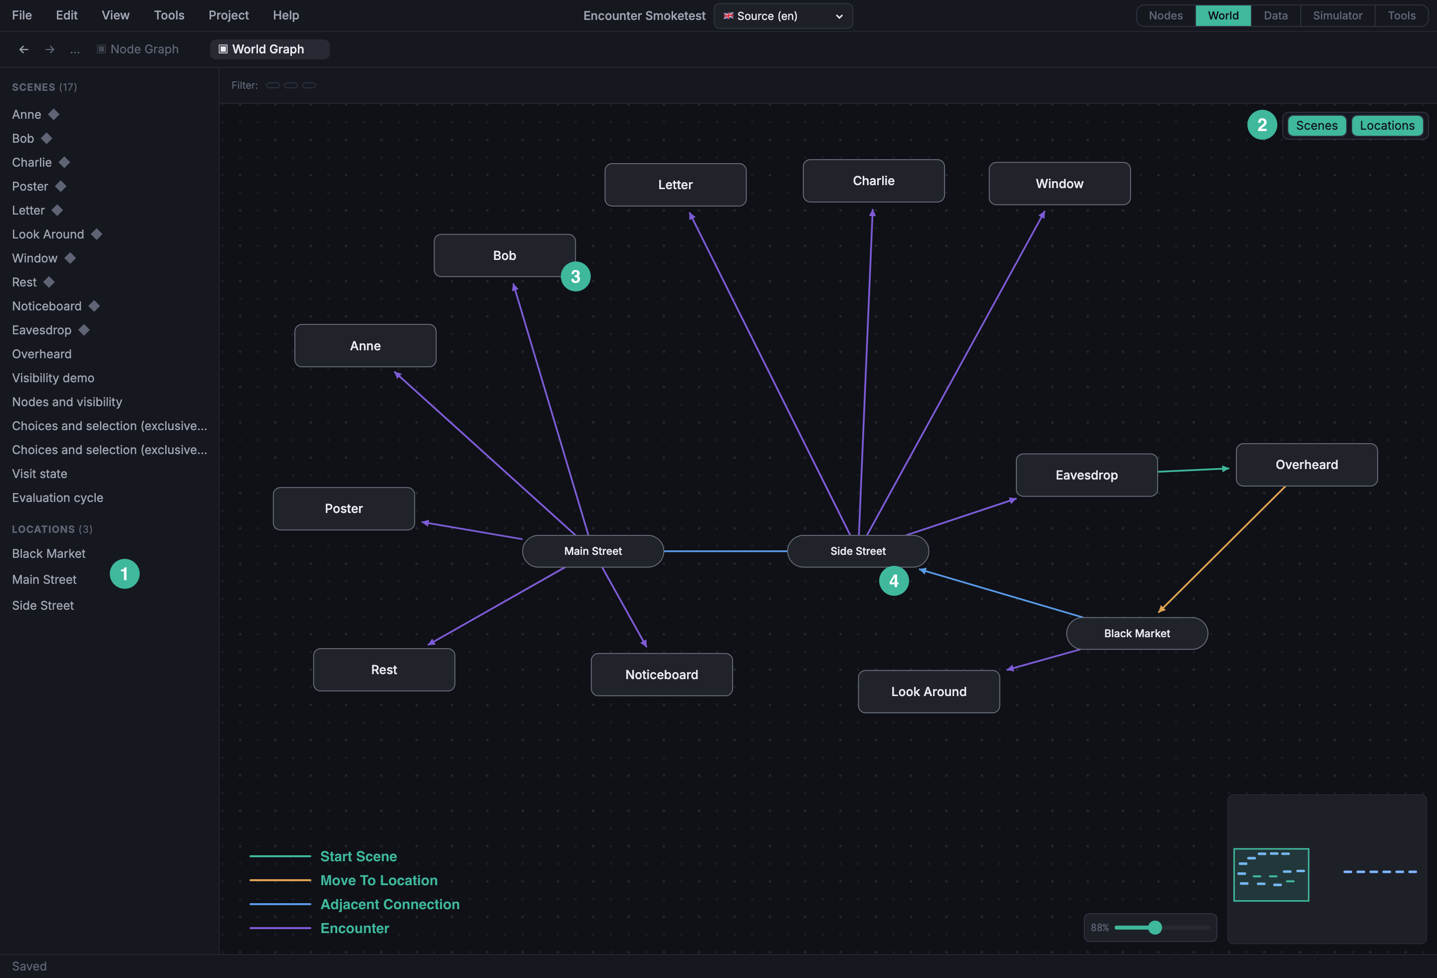The image size is (1437, 978).
Task: Open the Edit menu
Action: 67,15
